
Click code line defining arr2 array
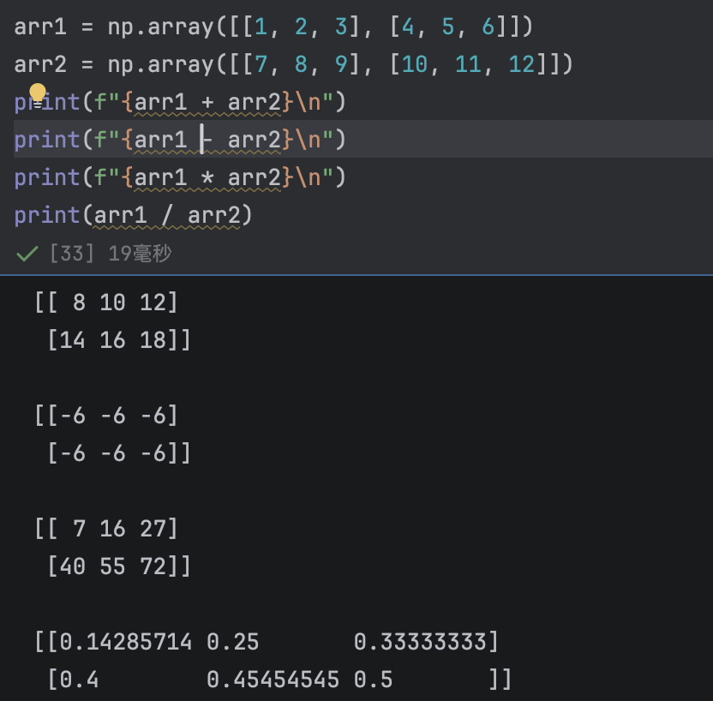click(293, 64)
